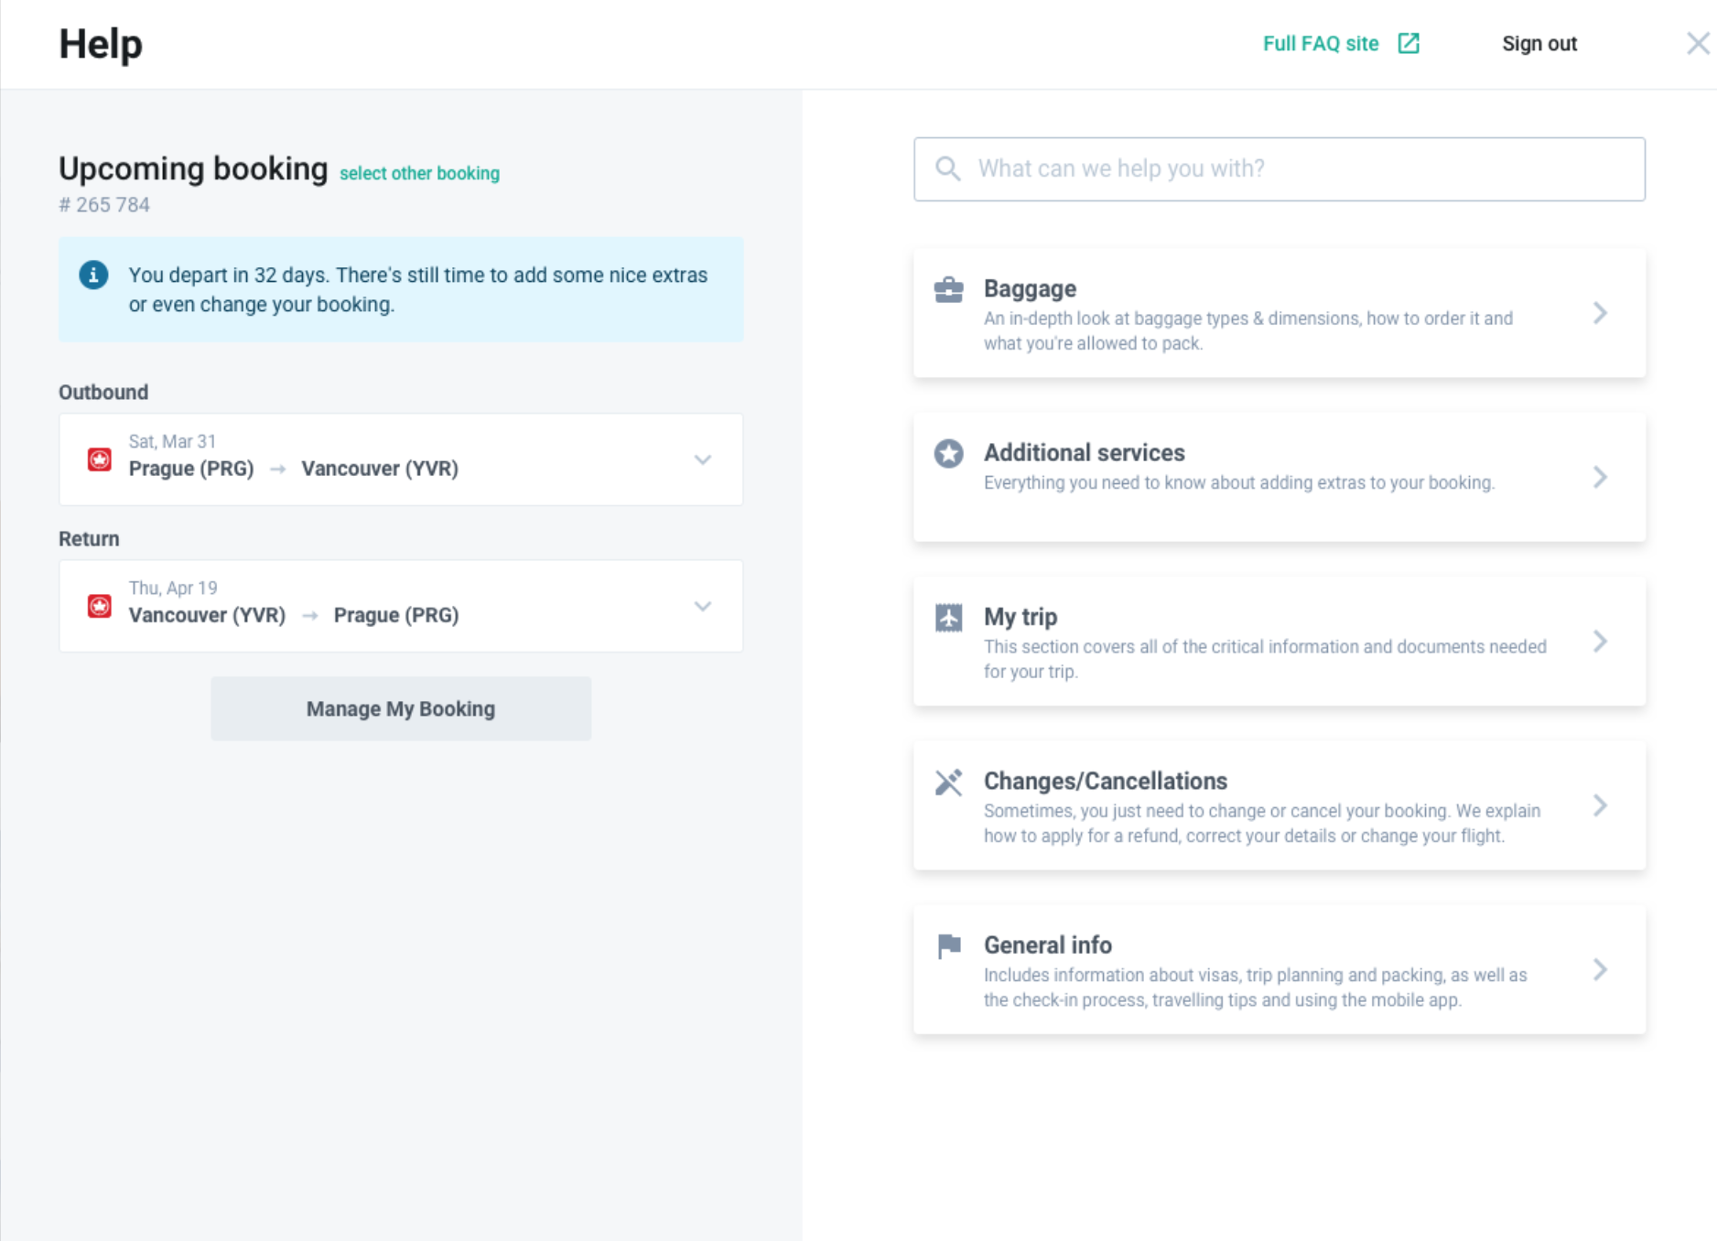Open the Baggage section chevron
Image resolution: width=1717 pixels, height=1241 pixels.
pyautogui.click(x=1601, y=313)
